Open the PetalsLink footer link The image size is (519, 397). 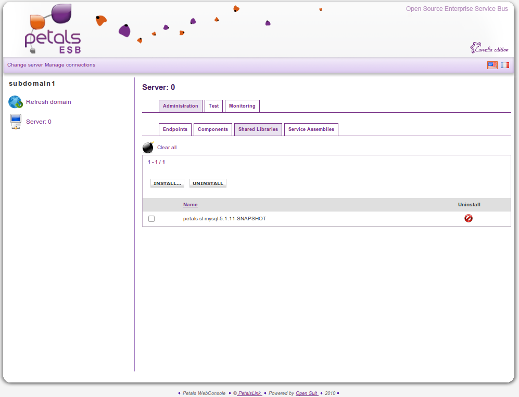point(250,393)
